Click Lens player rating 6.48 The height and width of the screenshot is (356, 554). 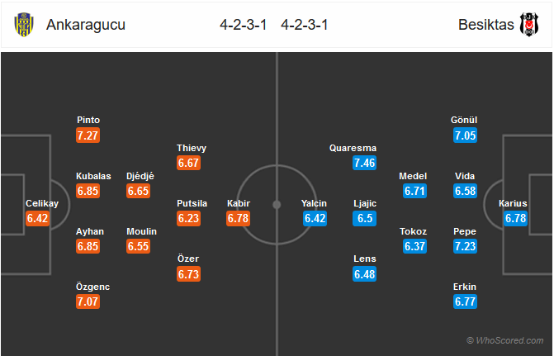[364, 274]
